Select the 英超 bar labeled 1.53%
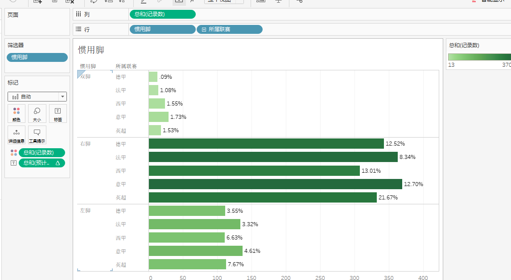This screenshot has width=511, height=280. (x=155, y=130)
